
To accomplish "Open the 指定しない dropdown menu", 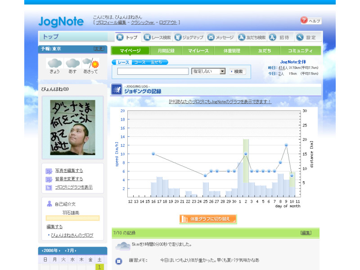I will 208,71.
